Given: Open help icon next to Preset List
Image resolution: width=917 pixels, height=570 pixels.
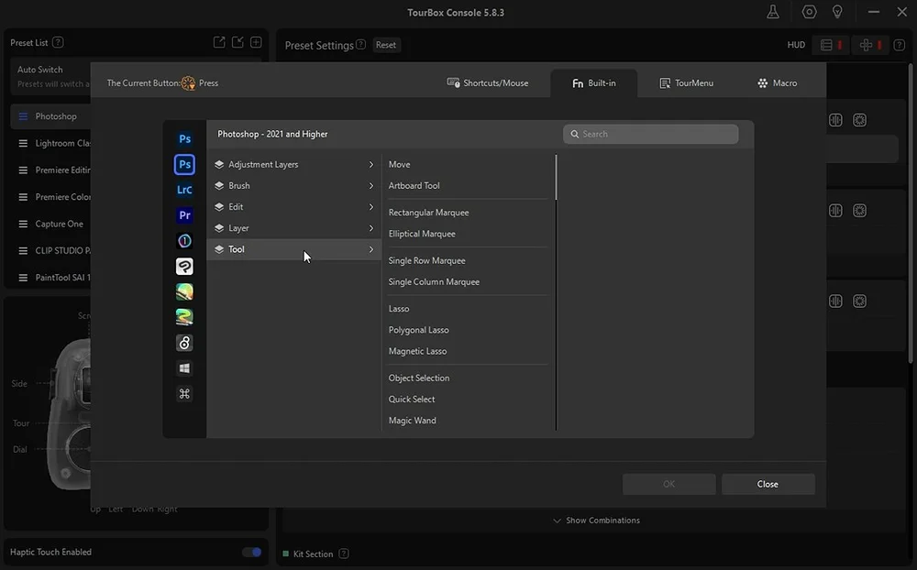Looking at the screenshot, I should [x=58, y=42].
